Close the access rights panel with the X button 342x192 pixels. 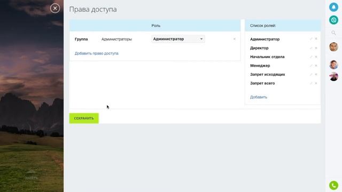(x=55, y=9)
